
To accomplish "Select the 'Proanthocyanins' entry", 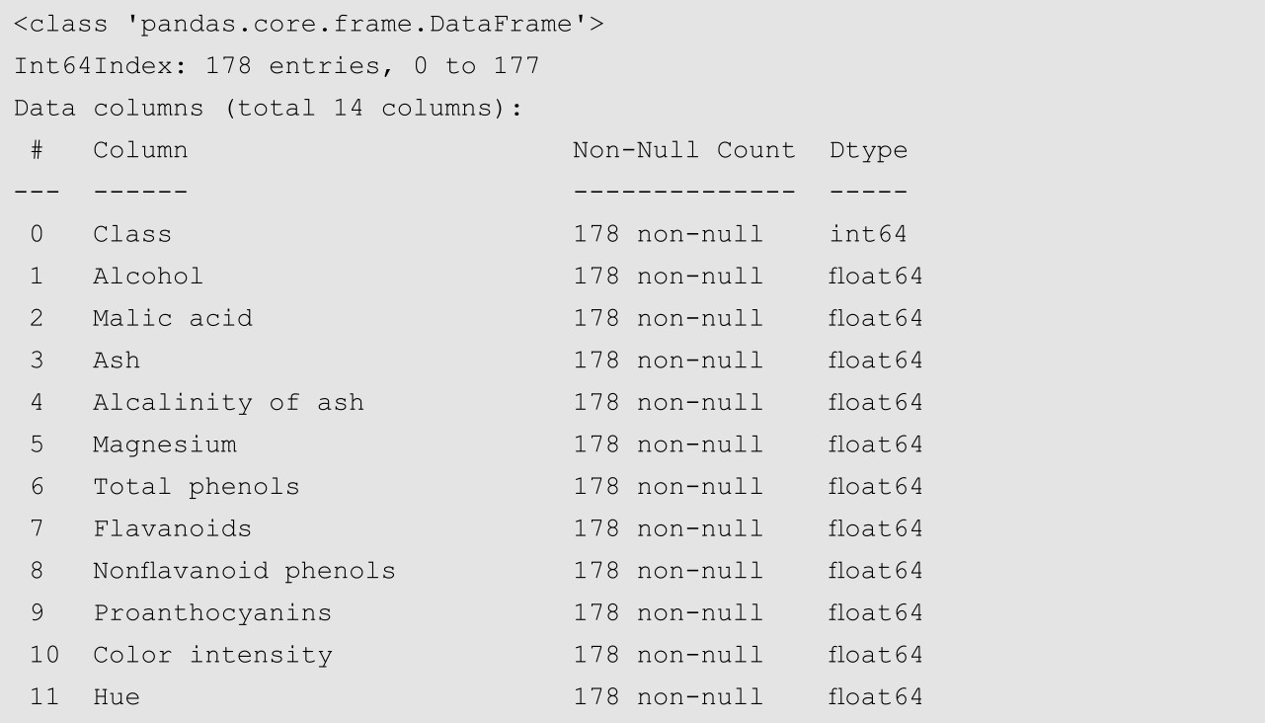I will (x=212, y=613).
